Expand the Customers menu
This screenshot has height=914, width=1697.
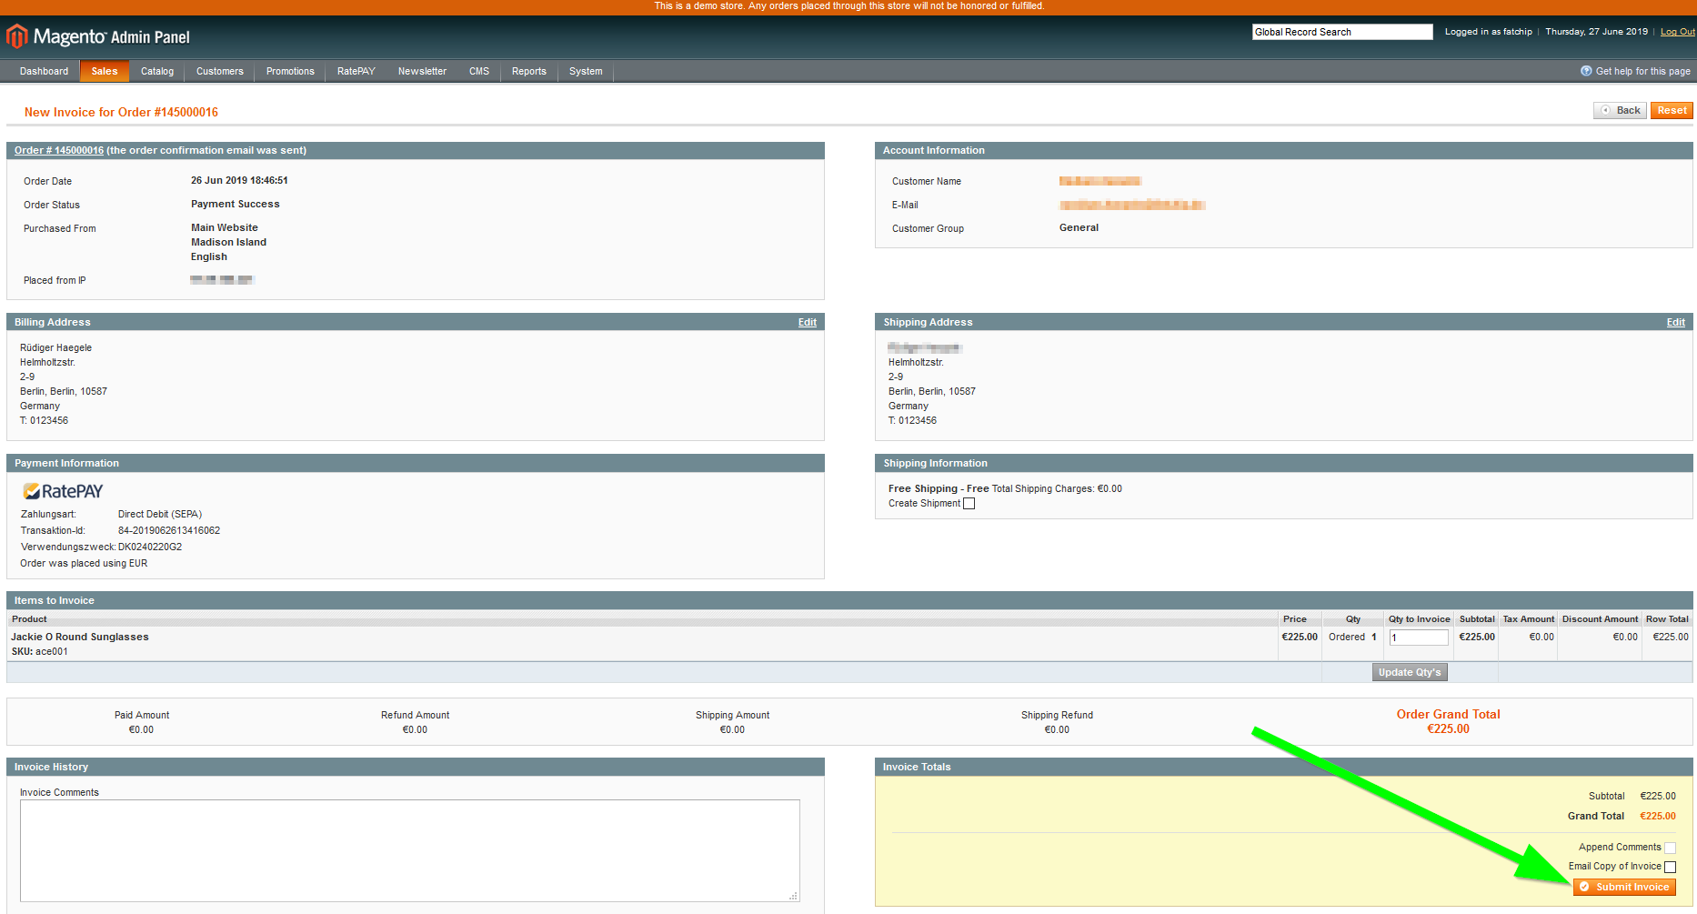pos(220,71)
